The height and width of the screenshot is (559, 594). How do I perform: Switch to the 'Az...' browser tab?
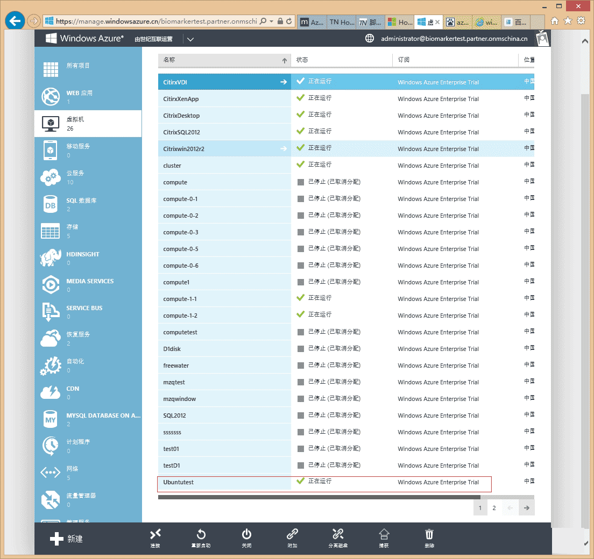[312, 23]
